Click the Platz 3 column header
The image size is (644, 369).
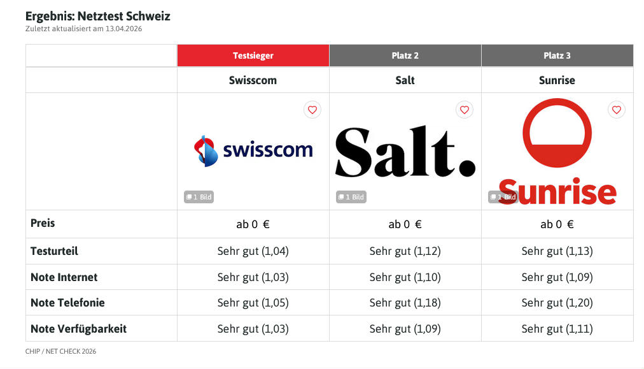[x=557, y=55]
